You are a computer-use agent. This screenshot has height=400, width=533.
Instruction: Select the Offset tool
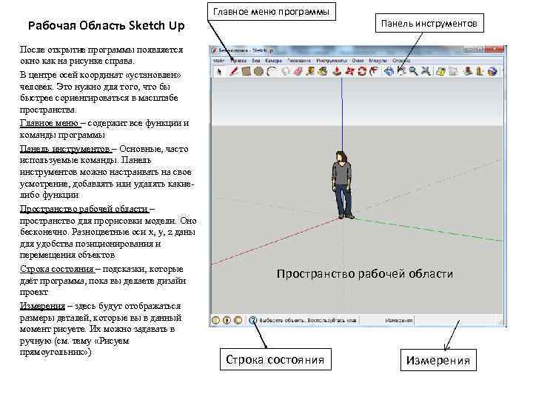pos(374,71)
